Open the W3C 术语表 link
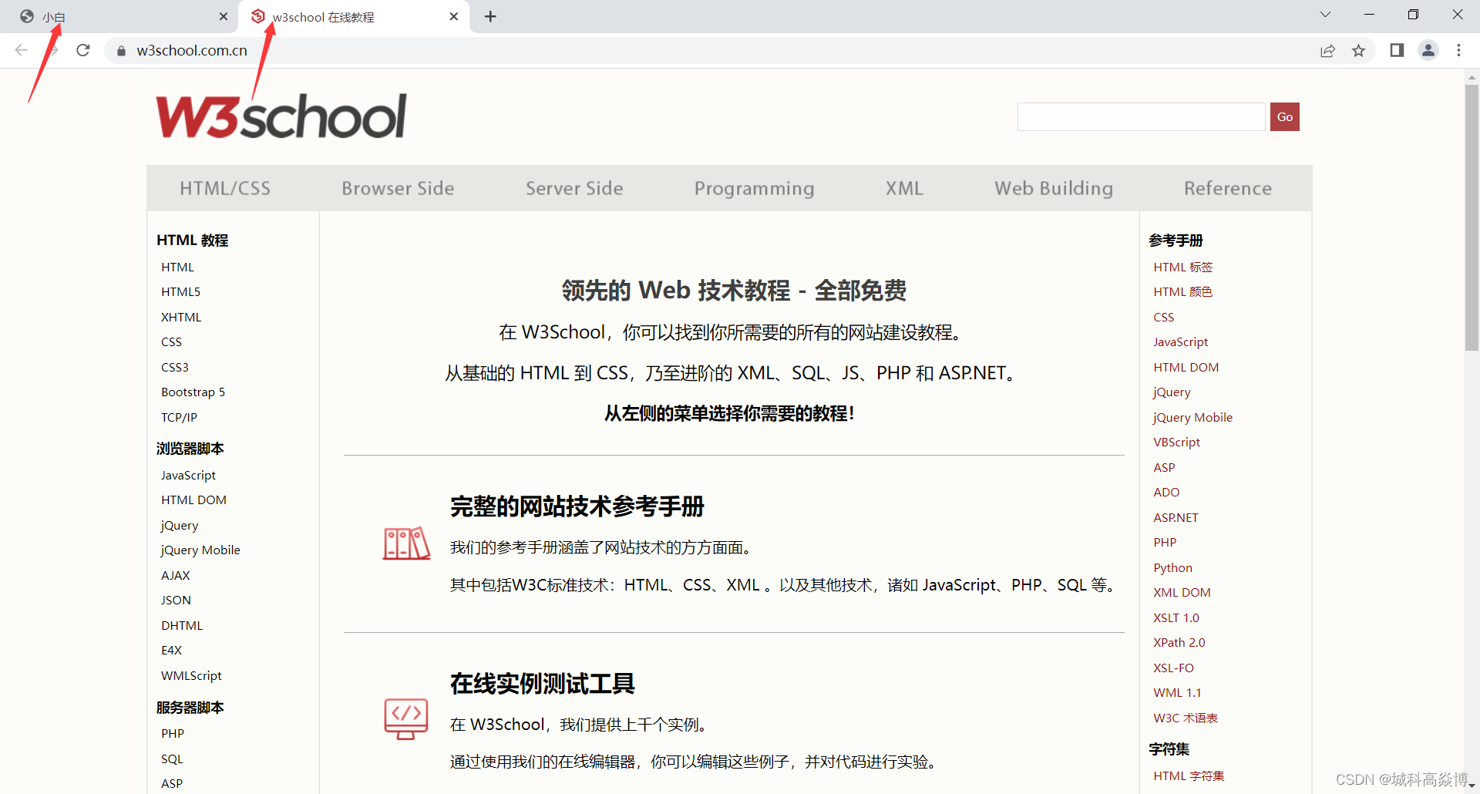The height and width of the screenshot is (794, 1480). pos(1186,718)
